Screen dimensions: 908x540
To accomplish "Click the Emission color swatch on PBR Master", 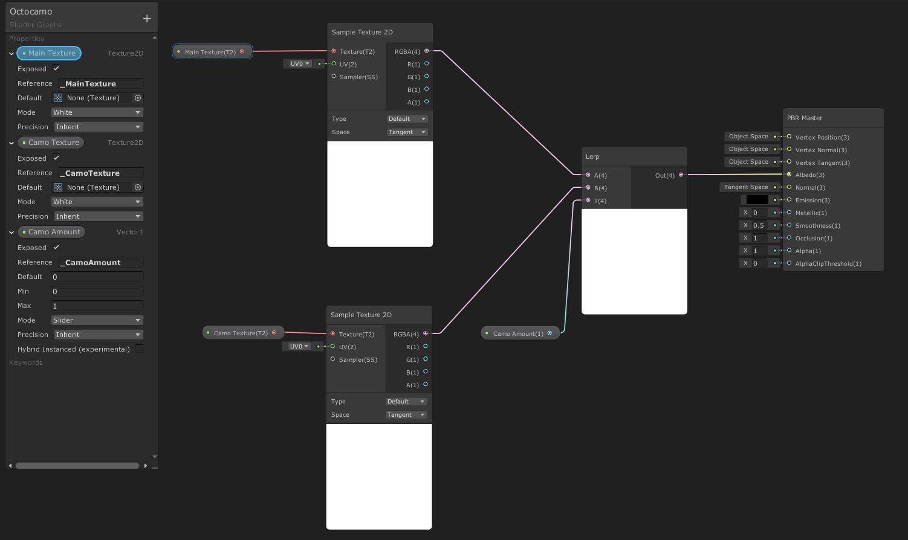I will [756, 199].
